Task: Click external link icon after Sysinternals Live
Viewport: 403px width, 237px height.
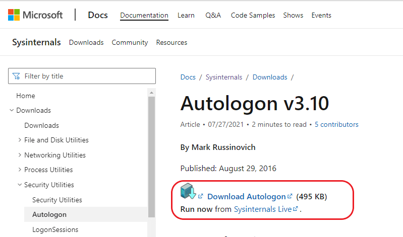Action: [x=296, y=208]
